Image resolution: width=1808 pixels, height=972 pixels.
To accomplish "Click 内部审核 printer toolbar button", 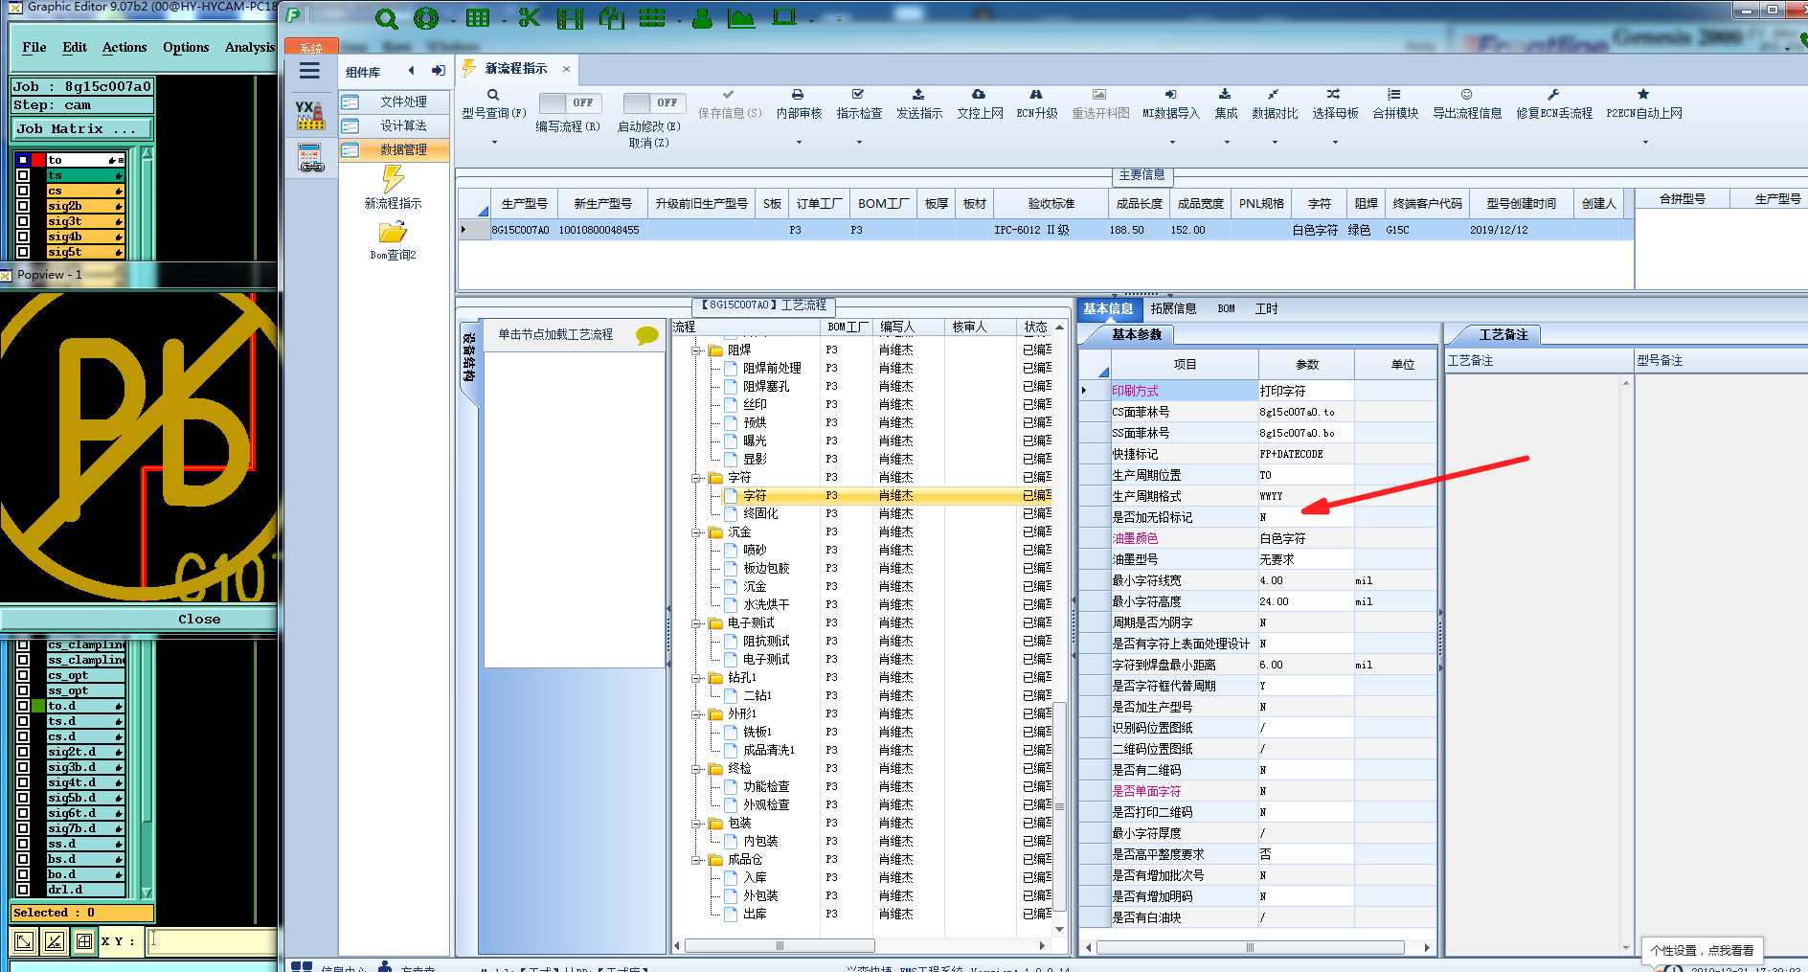I will point(799,104).
